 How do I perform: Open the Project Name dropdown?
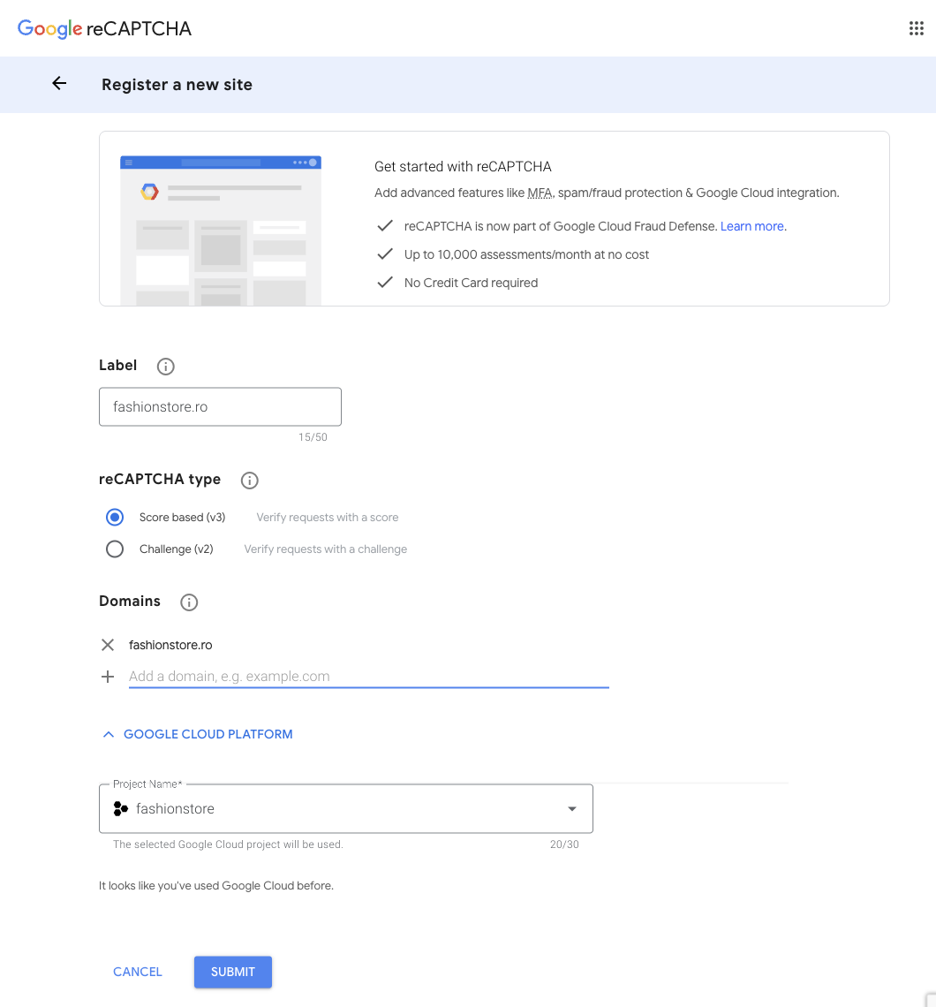point(346,808)
